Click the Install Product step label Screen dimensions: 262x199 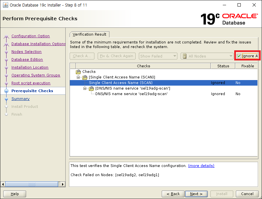25,107
